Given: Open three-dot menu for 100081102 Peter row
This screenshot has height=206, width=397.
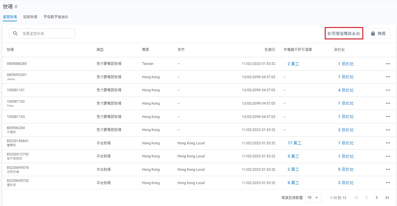Looking at the screenshot, I should pos(388,103).
